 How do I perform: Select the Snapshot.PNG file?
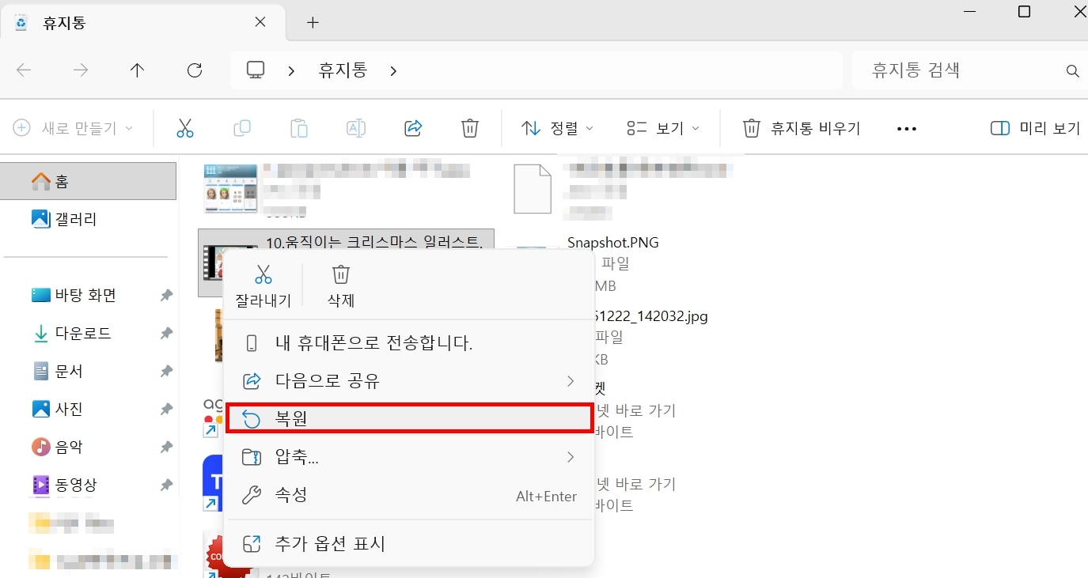[x=613, y=243]
